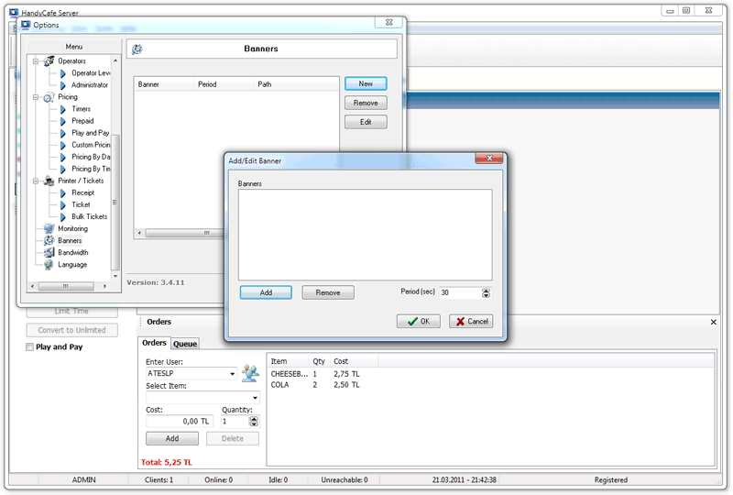Image resolution: width=733 pixels, height=495 pixels.
Task: Increase the Period (sec) spinner value
Action: click(x=486, y=290)
